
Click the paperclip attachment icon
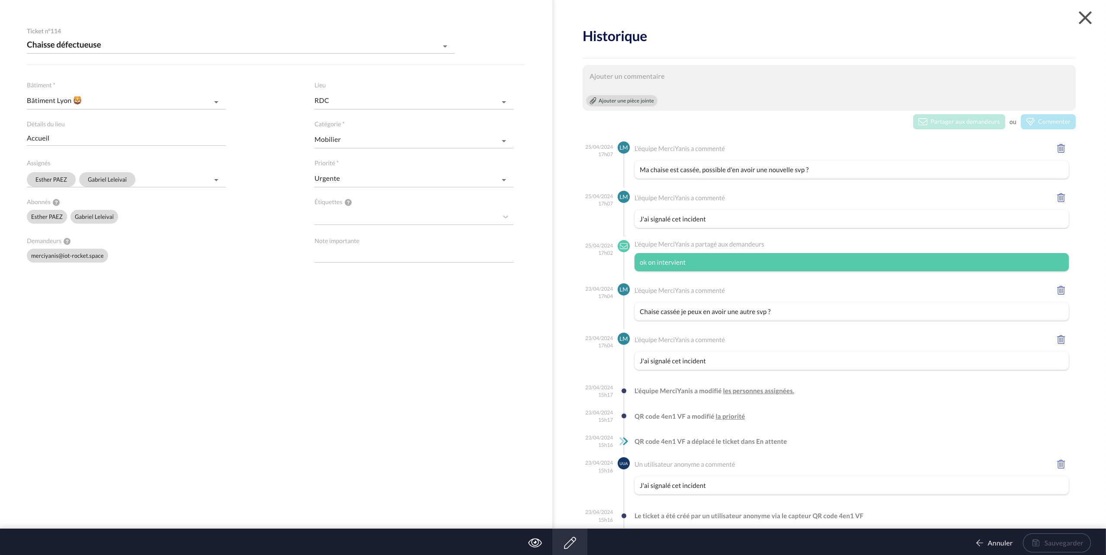coord(593,101)
